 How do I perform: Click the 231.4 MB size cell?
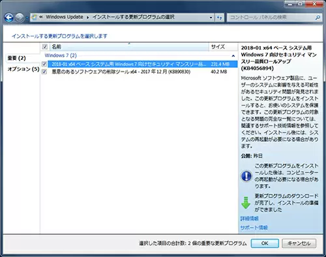click(220, 64)
